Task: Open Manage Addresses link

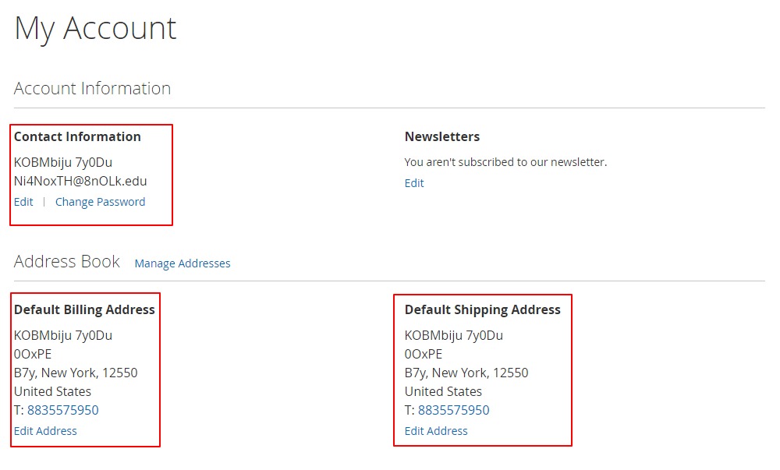Action: coord(183,263)
